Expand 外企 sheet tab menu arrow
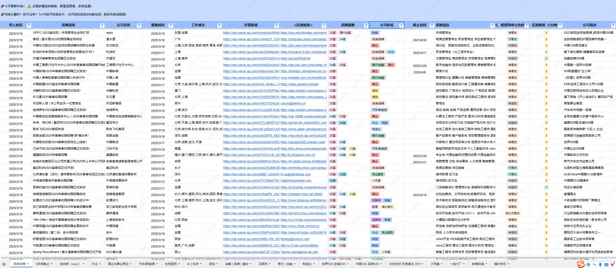This screenshot has height=268, width=616. (100, 264)
